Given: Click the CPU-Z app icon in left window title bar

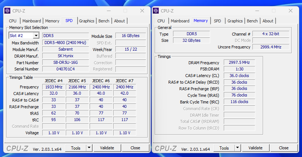Looking at the screenshot, I should [7, 11].
